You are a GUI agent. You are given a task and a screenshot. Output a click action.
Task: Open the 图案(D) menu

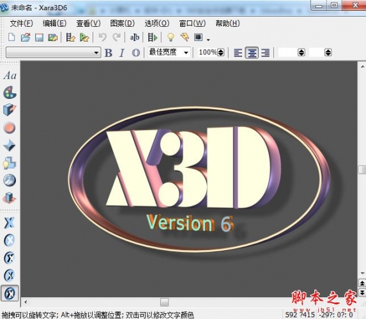tap(122, 24)
